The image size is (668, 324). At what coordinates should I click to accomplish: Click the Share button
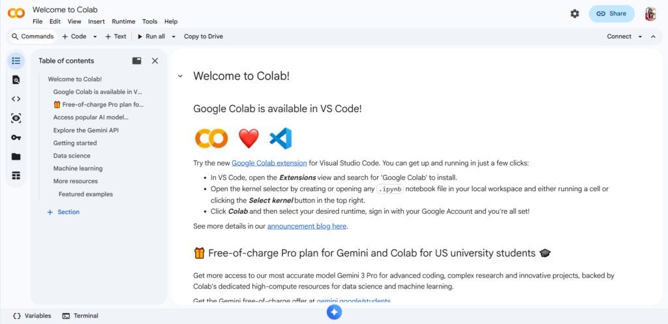pos(611,14)
